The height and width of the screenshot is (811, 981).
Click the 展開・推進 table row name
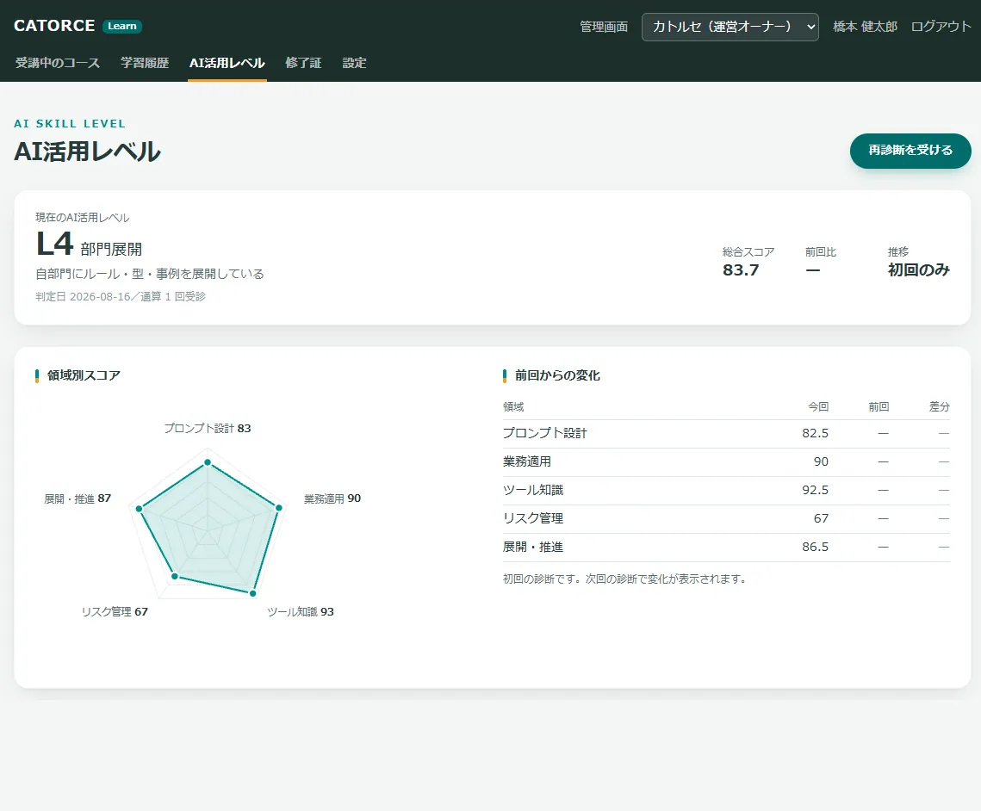(533, 548)
